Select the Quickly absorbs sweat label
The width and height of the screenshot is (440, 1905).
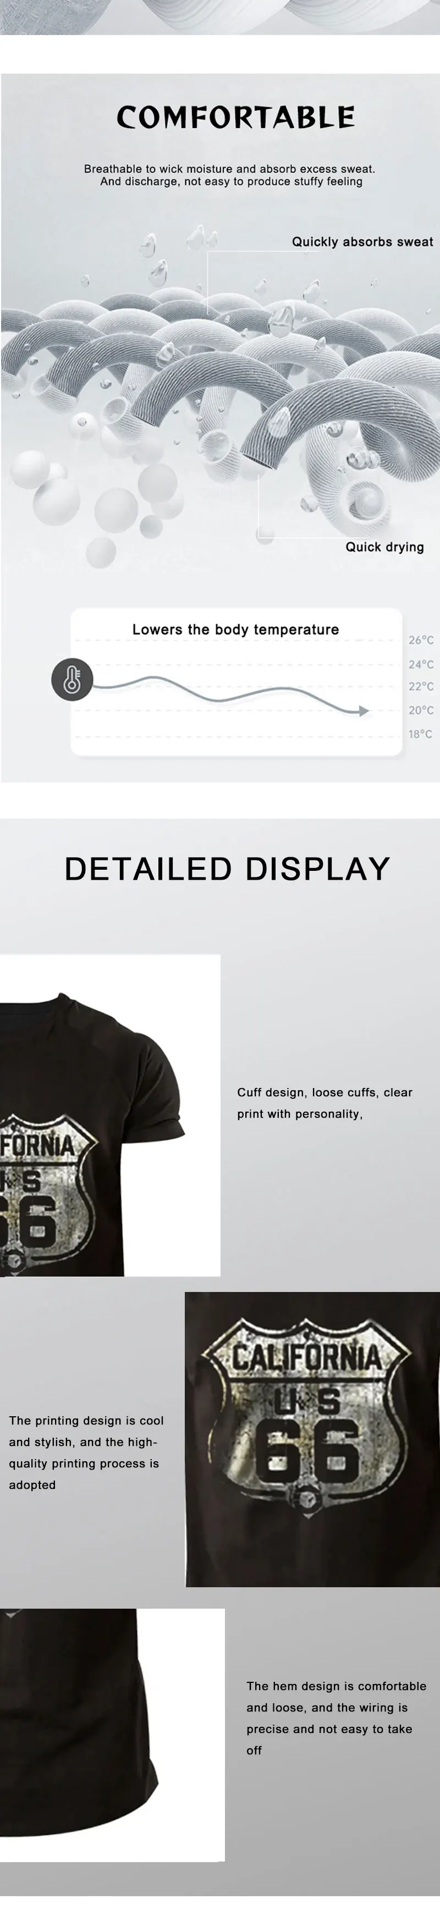[362, 242]
